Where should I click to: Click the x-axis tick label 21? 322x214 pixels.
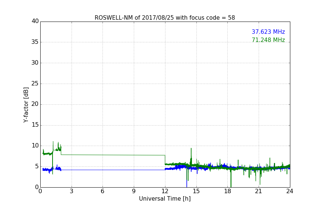click(x=259, y=191)
